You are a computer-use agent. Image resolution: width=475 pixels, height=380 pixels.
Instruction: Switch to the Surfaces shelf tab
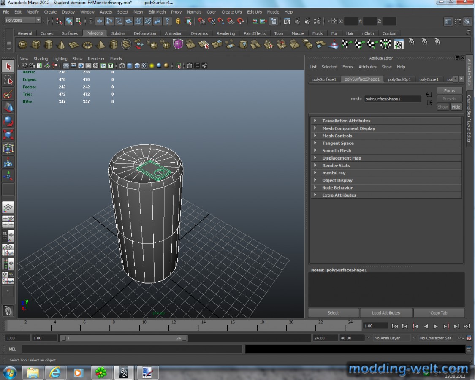point(70,33)
